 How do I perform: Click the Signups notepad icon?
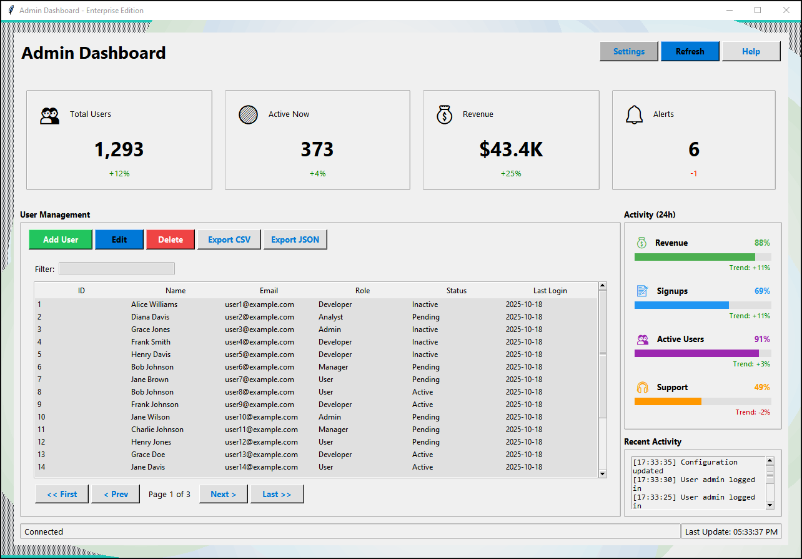(641, 291)
